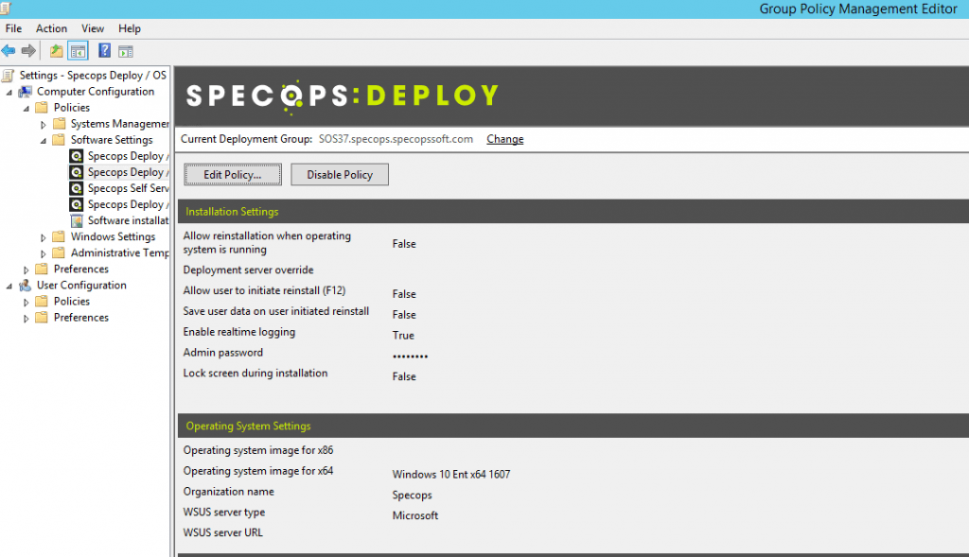Click the forward navigation arrow icon
Viewport: 969px width, 557px height.
coord(28,50)
